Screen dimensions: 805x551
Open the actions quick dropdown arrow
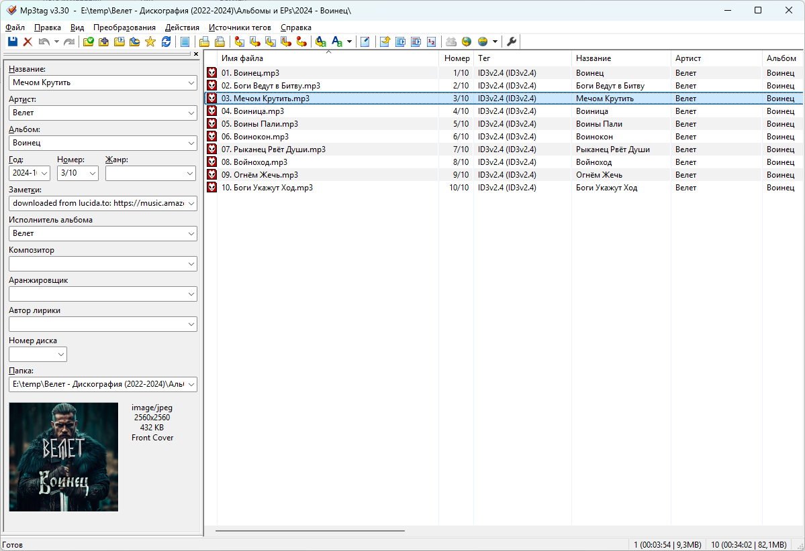[x=349, y=42]
